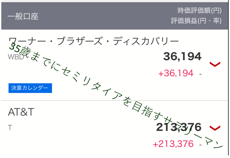Select the T ticker symbol
Image resolution: width=230 pixels, height=158 pixels.
[10, 128]
